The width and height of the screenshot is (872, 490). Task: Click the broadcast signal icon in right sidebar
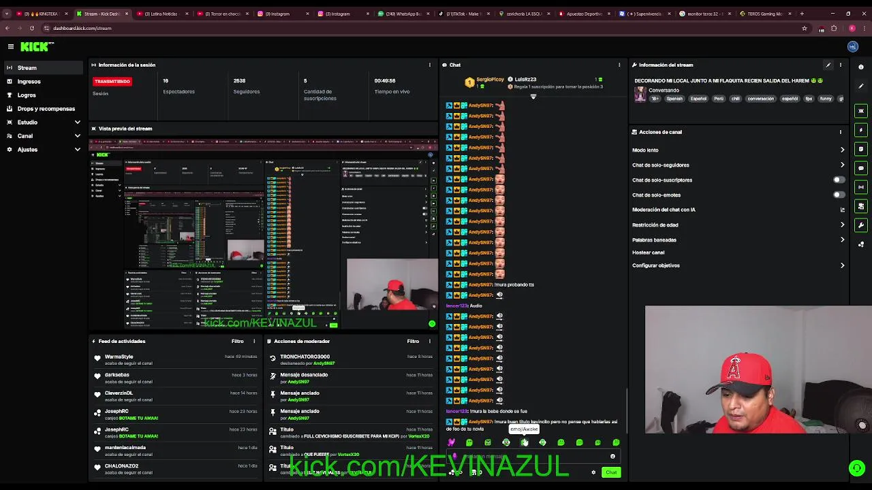coord(861,187)
